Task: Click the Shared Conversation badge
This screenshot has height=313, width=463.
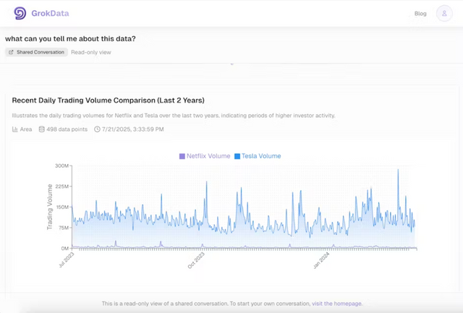Action: (x=37, y=52)
